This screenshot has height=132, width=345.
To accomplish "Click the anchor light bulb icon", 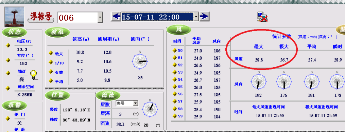I will [33, 75].
